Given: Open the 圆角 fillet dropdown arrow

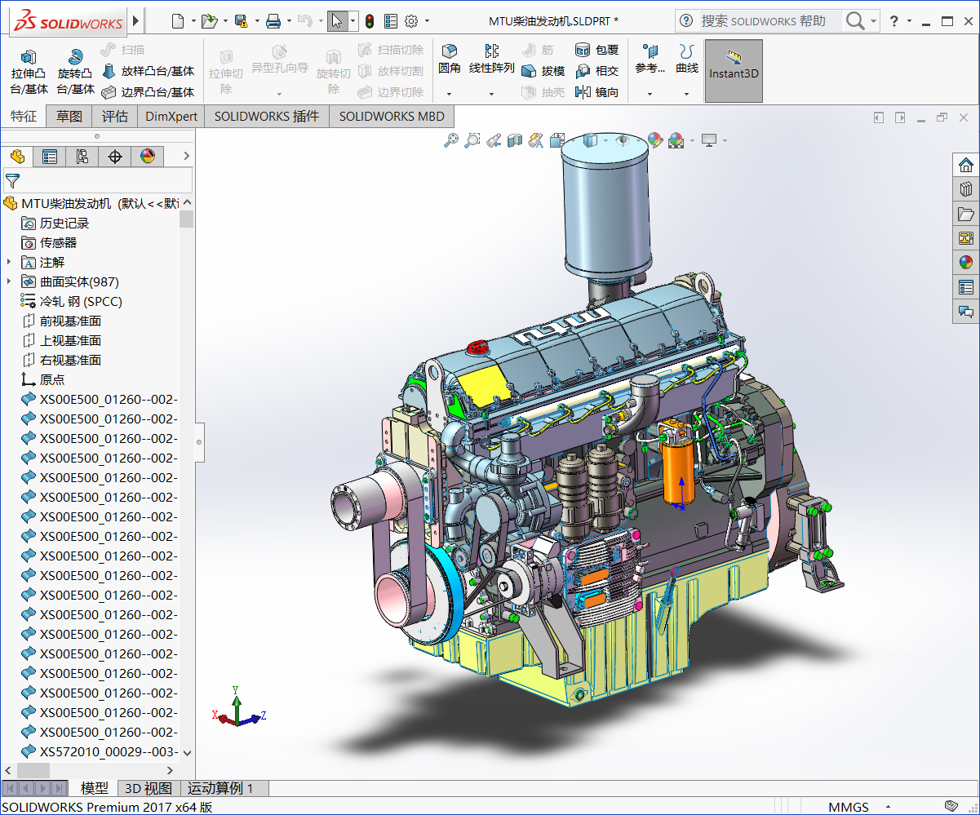Looking at the screenshot, I should coord(449,94).
